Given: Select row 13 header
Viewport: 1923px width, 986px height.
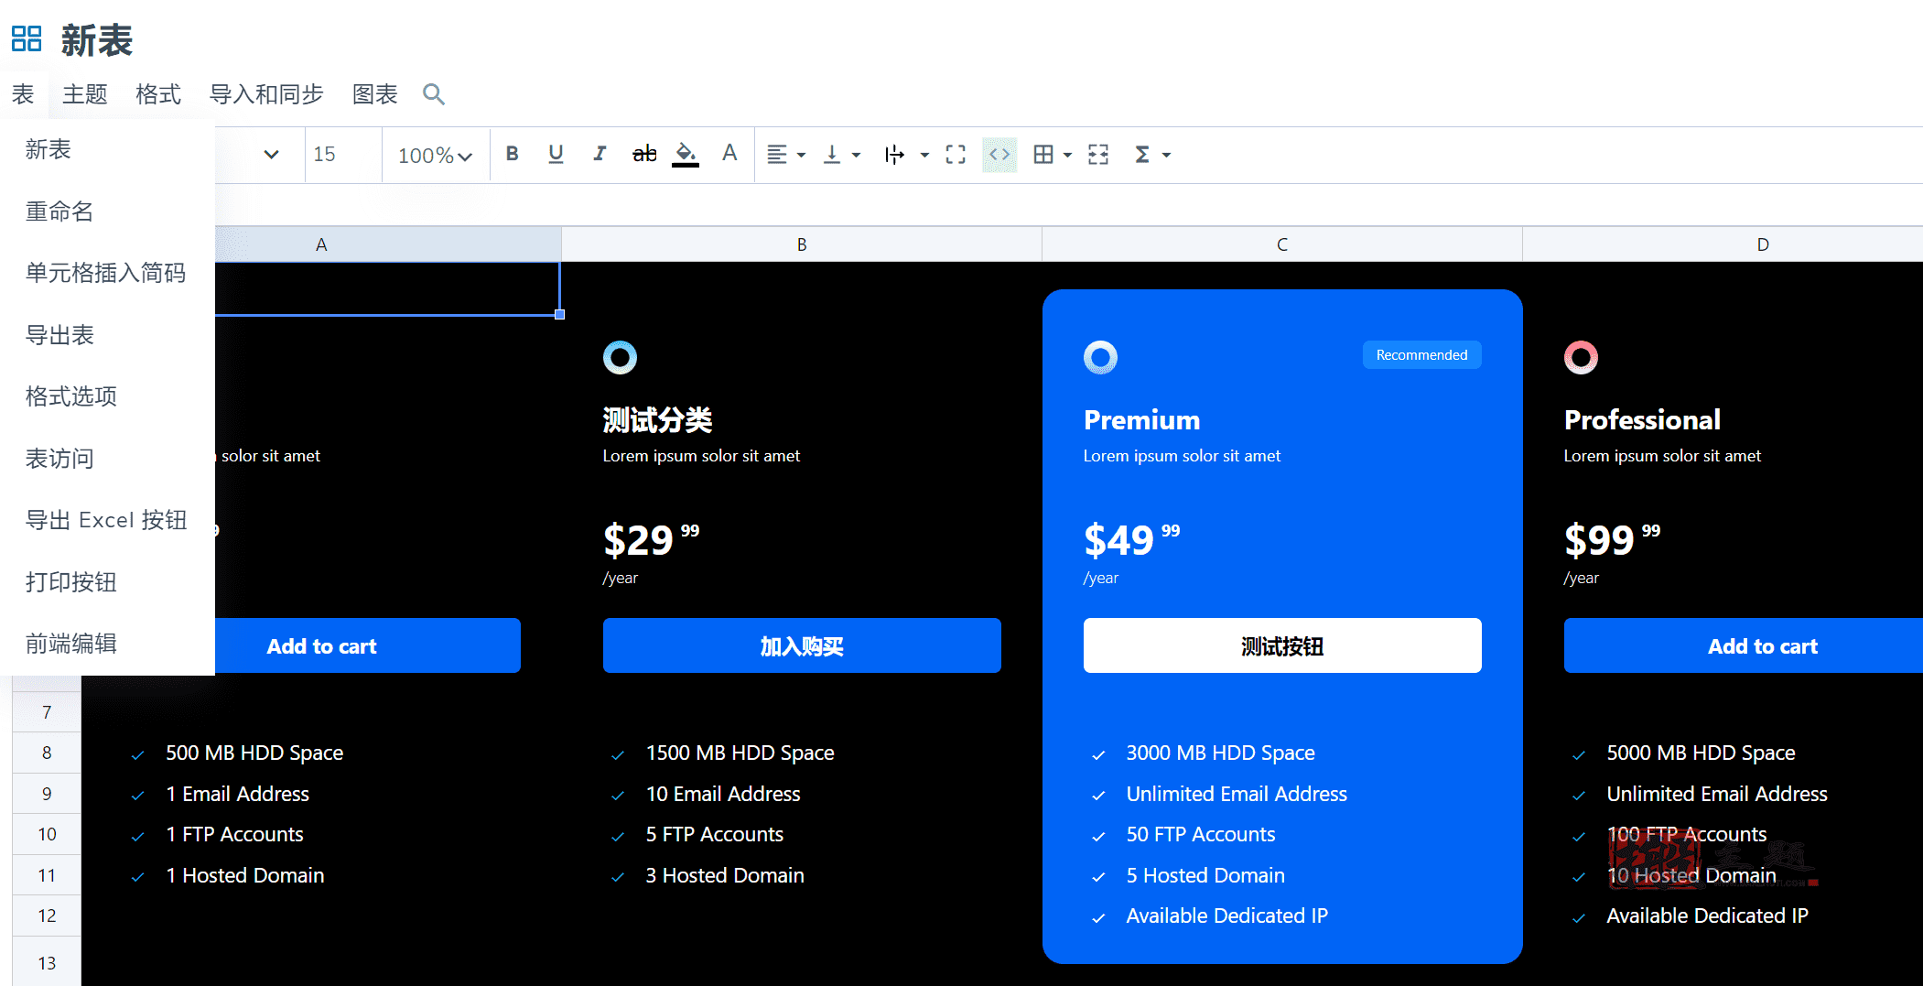Looking at the screenshot, I should pos(47,963).
